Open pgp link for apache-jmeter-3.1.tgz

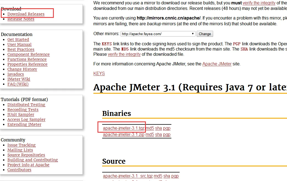pos(167,128)
